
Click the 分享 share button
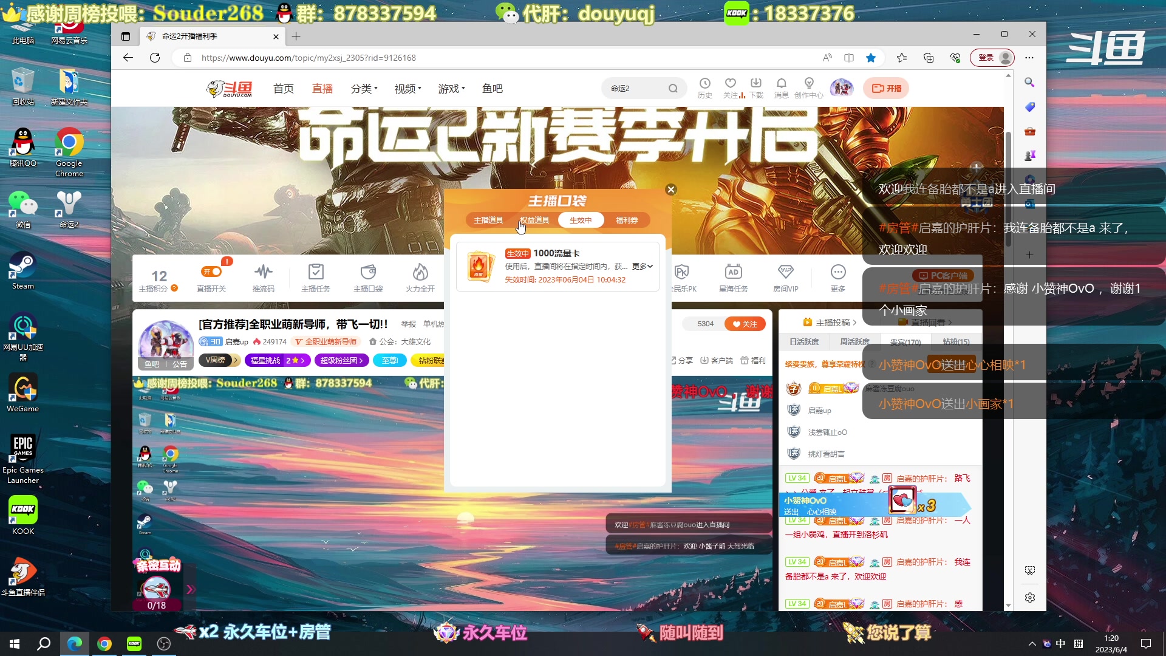pos(682,360)
